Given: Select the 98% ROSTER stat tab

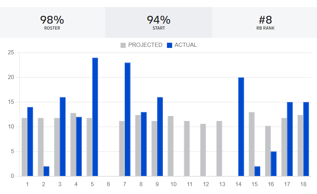Looking at the screenshot, I should [x=52, y=22].
